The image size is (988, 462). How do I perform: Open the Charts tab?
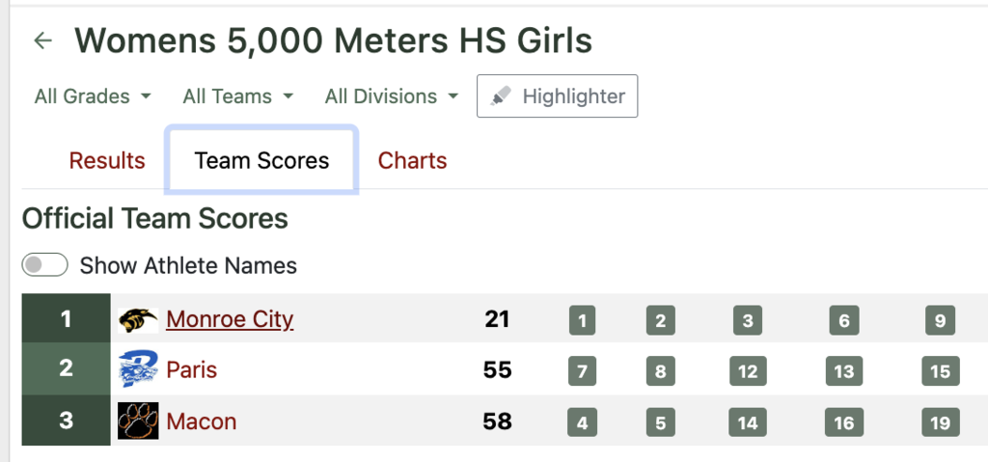tap(412, 160)
